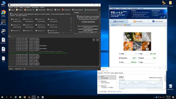Click the eye icon of Браузер # 16
This screenshot has height=99, width=176.
coord(24,19)
